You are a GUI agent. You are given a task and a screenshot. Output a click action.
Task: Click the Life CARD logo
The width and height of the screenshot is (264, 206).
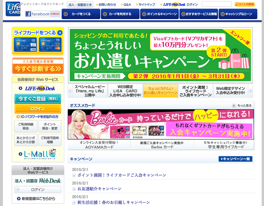[13, 9]
